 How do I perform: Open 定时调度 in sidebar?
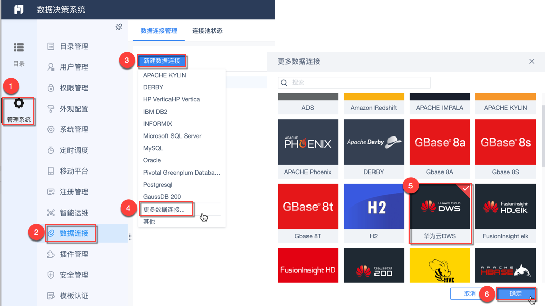pos(74,150)
